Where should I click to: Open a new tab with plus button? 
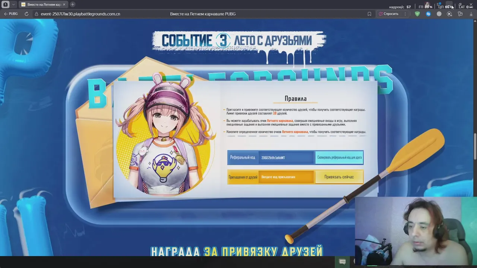pos(73,4)
